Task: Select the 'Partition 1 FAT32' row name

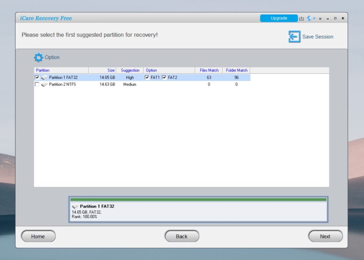Action: [x=63, y=77]
